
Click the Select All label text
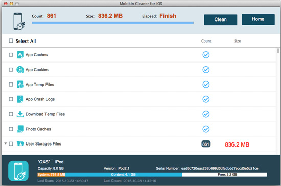26,41
